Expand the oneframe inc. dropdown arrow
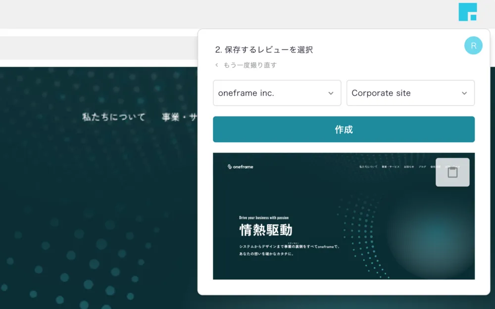Image resolution: width=495 pixels, height=309 pixels. (x=331, y=93)
